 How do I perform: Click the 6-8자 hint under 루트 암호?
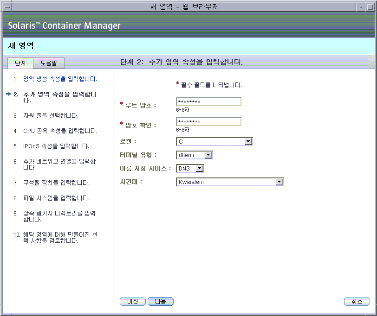(182, 110)
